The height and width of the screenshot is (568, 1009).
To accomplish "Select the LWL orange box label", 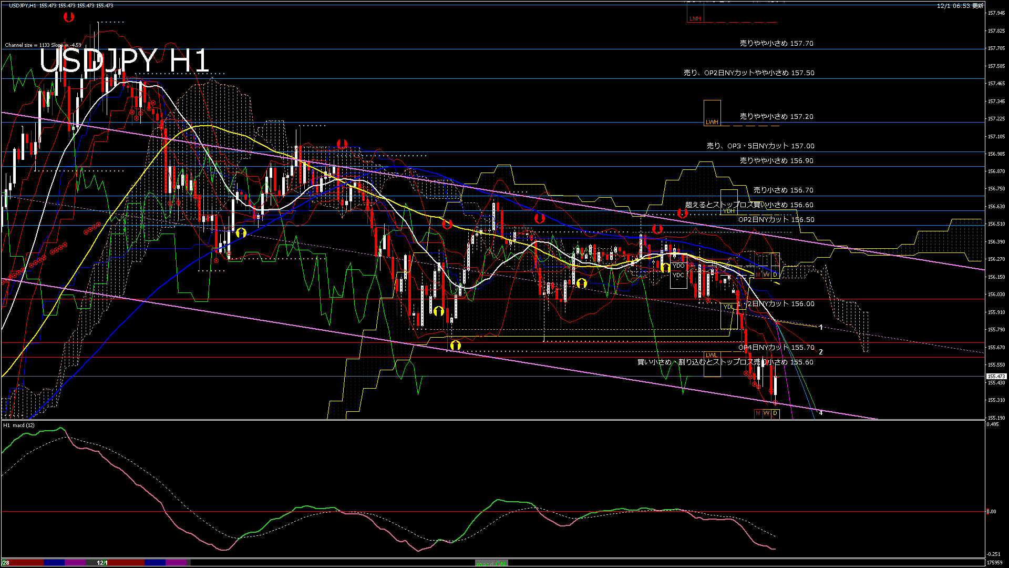I will point(711,355).
